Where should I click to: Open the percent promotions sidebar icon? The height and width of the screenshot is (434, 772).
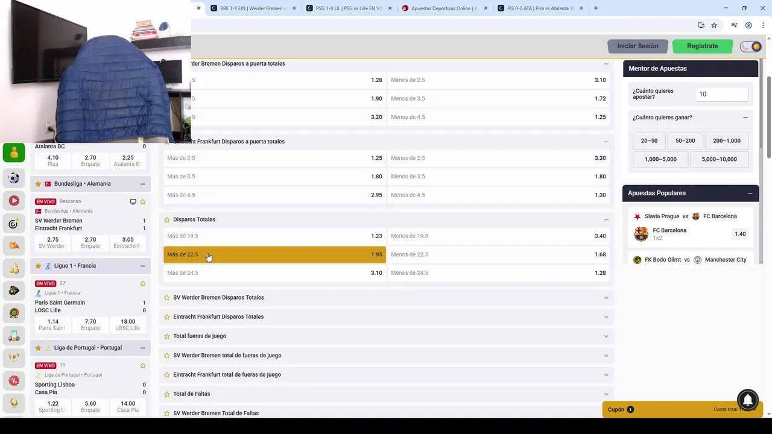point(14,380)
